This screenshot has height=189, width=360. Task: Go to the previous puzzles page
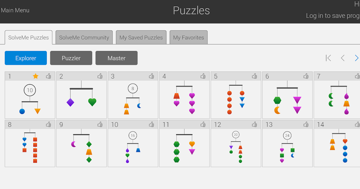pos(343,58)
